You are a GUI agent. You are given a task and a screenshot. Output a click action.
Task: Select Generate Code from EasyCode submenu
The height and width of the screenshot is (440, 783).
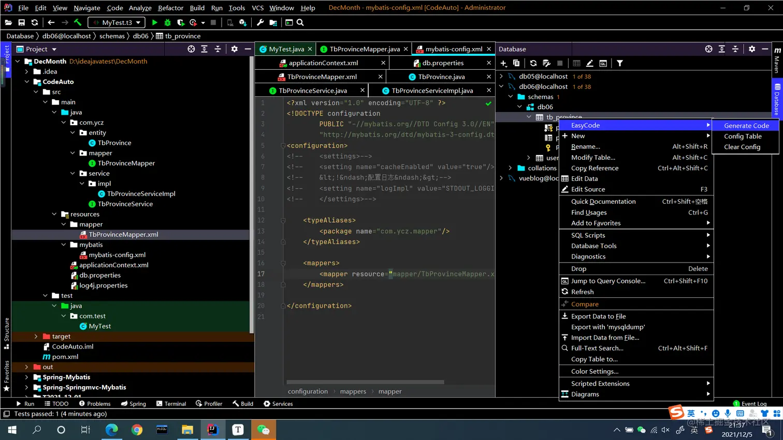point(746,126)
